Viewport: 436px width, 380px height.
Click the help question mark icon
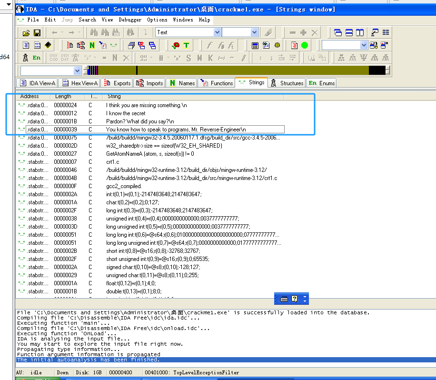295,299
